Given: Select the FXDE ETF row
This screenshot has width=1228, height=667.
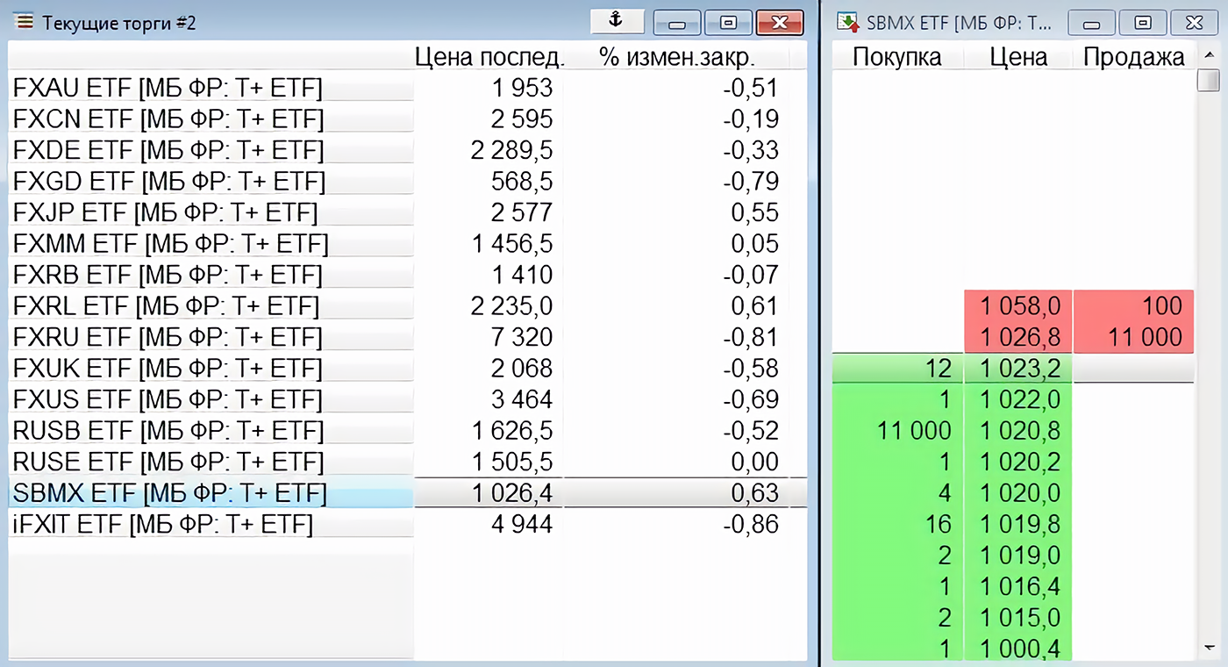Looking at the screenshot, I should 408,150.
